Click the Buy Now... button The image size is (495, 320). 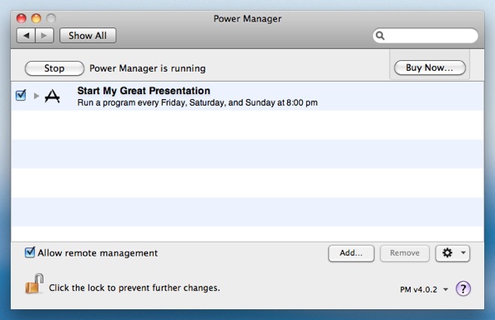coord(430,67)
